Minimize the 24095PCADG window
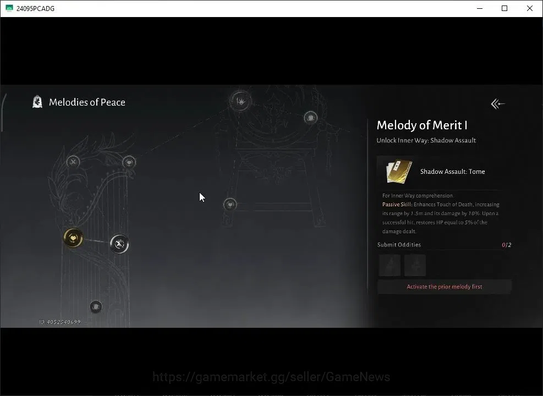Screen dimensions: 543x396 coord(480,8)
